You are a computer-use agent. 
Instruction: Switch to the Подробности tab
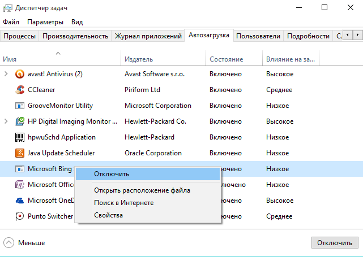[308, 36]
